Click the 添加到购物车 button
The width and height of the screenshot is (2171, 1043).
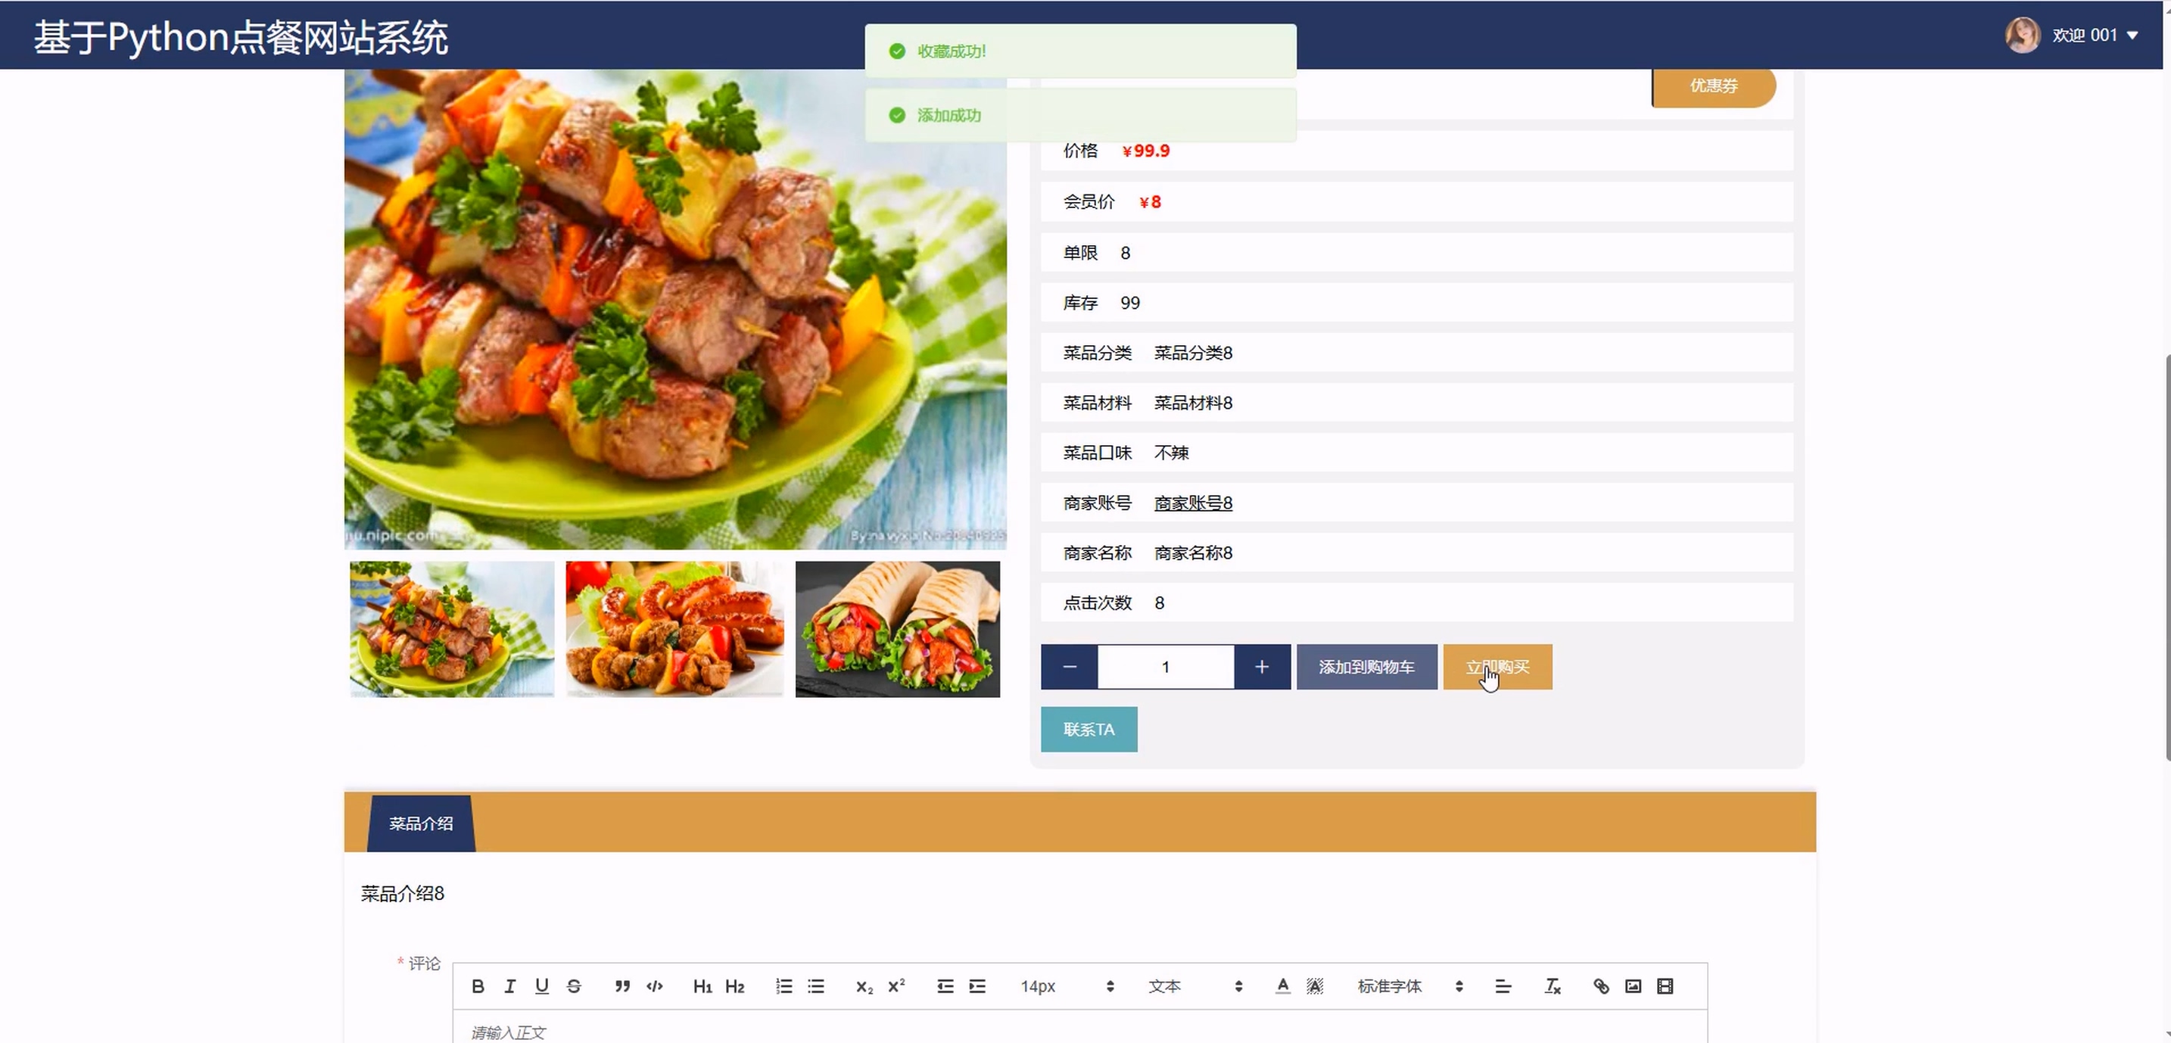1366,666
